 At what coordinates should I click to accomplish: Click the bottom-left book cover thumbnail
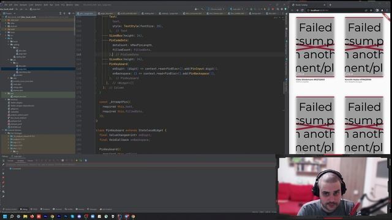(315, 125)
